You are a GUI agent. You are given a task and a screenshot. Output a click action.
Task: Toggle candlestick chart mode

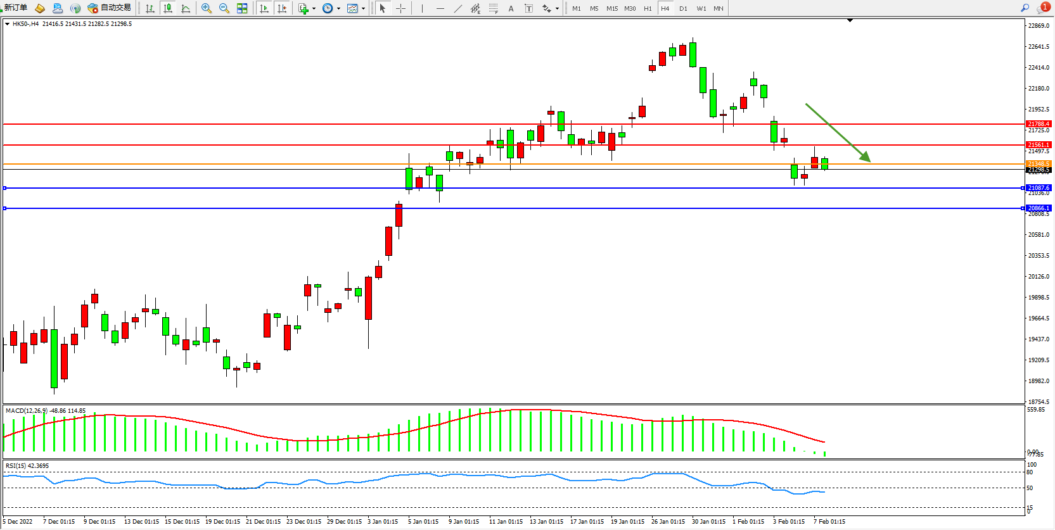(x=168, y=8)
